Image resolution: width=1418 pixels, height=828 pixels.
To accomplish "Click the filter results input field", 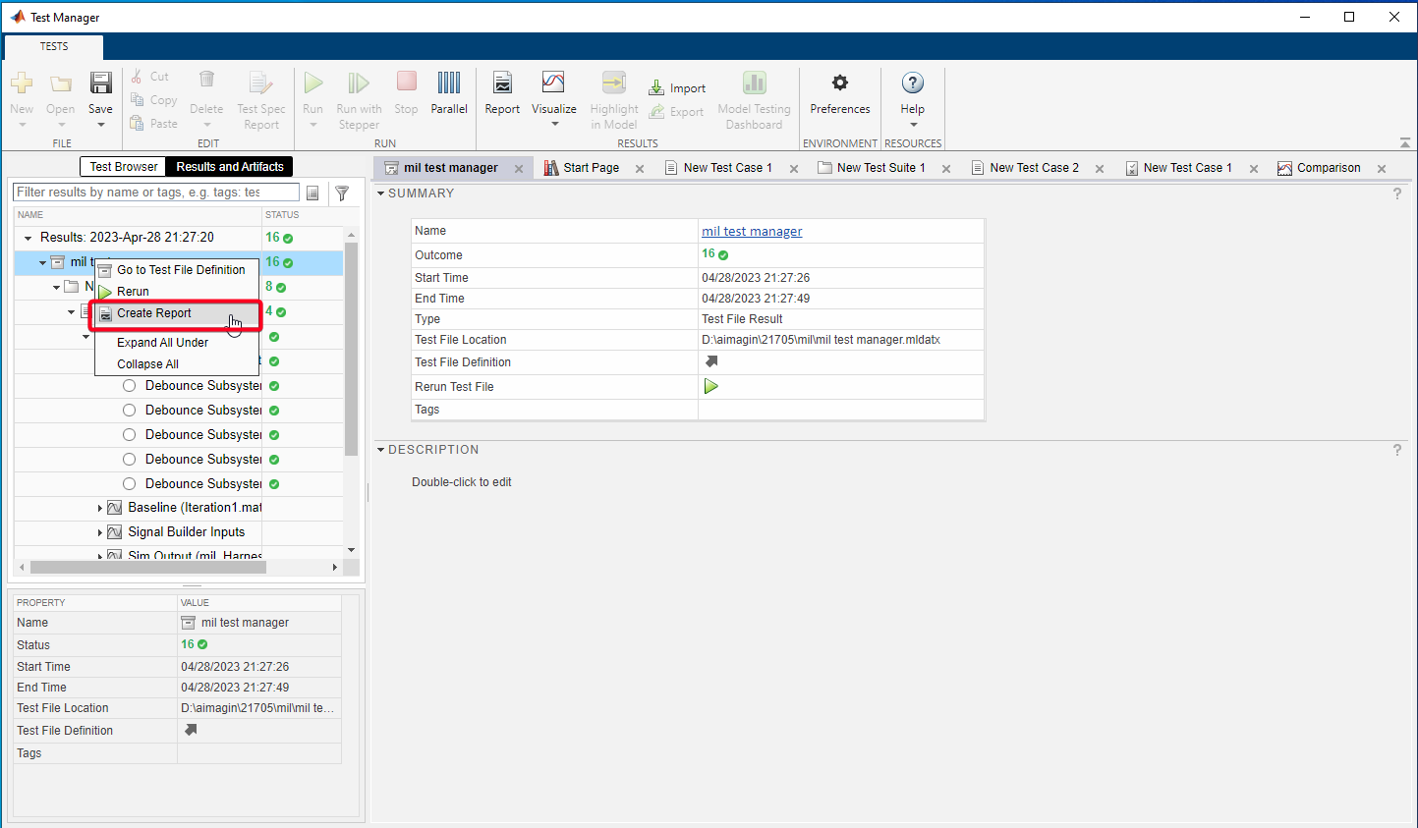I will pos(156,193).
